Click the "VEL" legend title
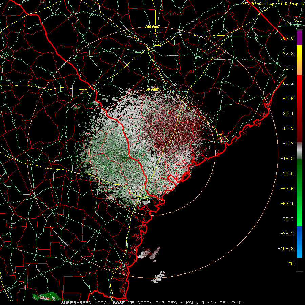The height and width of the screenshot is (305, 305). 298,20
